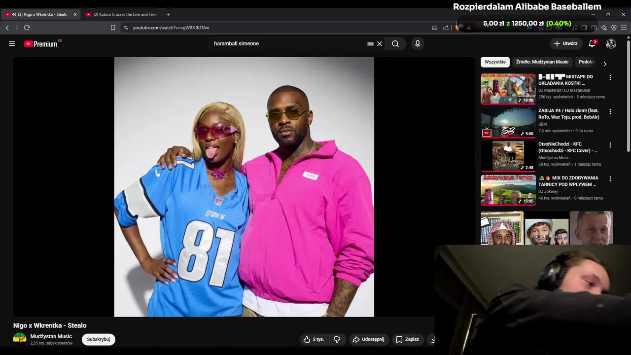Open OtsoNieChodzi - KFC video thumbnail
Image resolution: width=631 pixels, height=355 pixels.
[x=508, y=156]
